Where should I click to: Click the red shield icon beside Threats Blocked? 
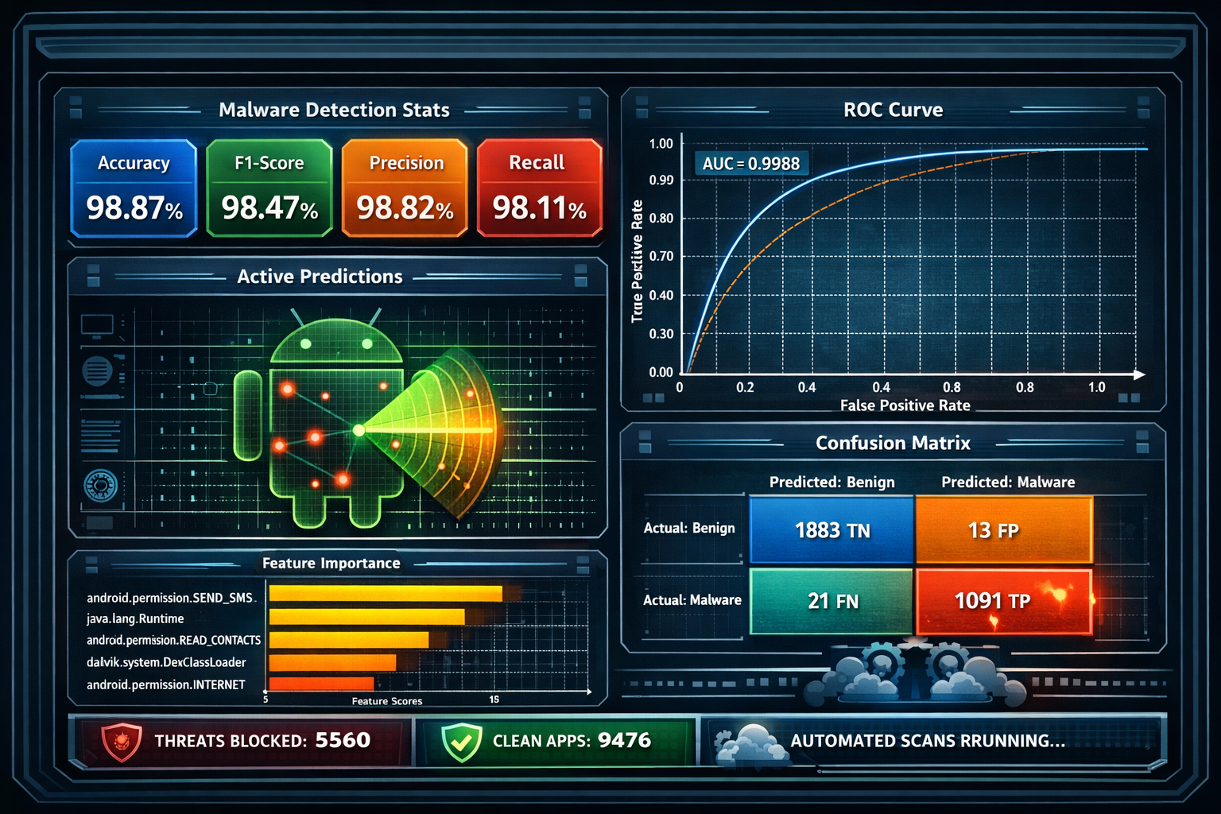point(122,742)
